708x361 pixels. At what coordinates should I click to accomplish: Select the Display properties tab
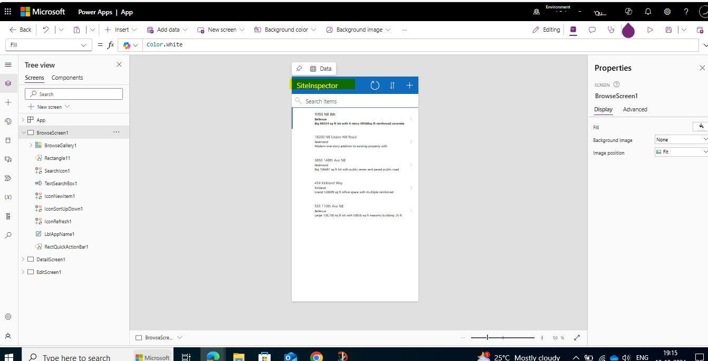(x=603, y=109)
